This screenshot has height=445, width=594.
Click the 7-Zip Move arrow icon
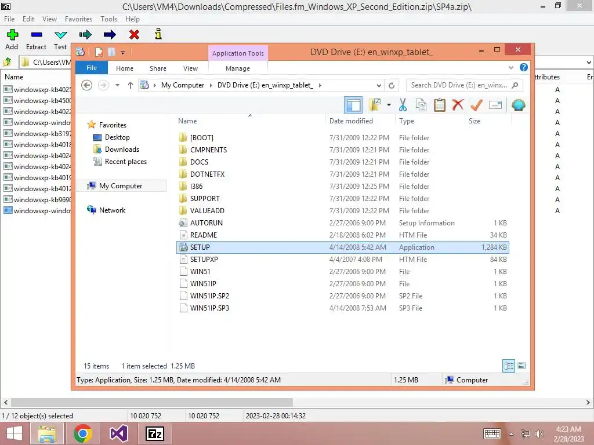pos(110,35)
